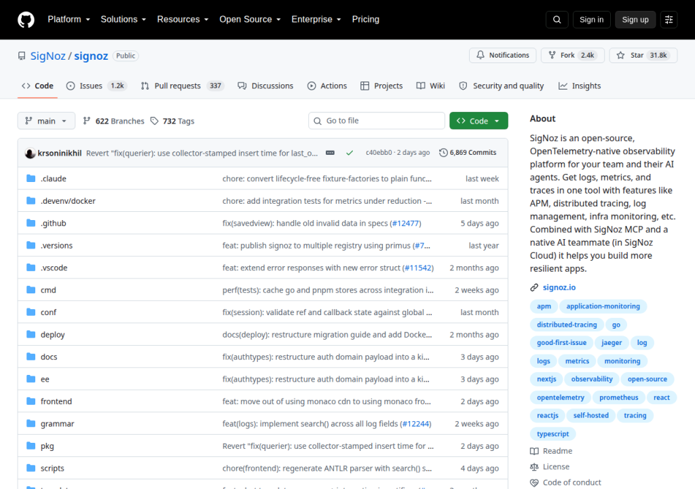Switch to the Actions tab

tap(327, 86)
